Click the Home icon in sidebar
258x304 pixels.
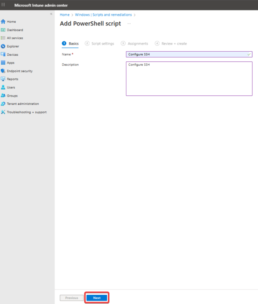3,22
